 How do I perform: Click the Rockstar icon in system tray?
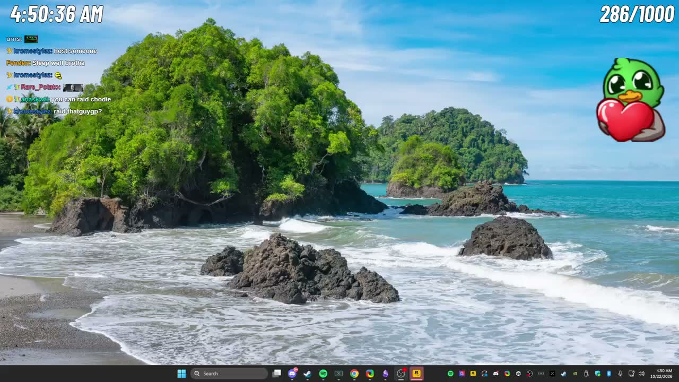point(473,374)
